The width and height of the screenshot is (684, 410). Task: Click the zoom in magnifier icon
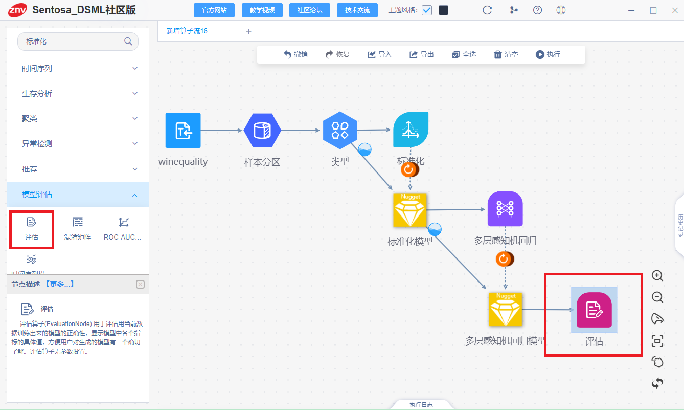[657, 275]
